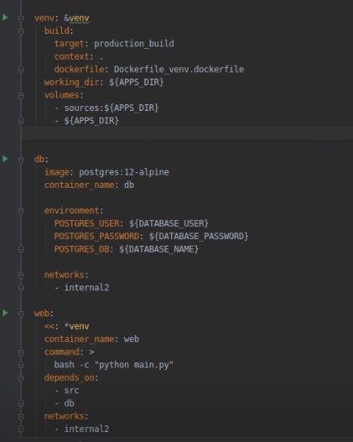Click the ${DATABASE_PASSWORD} value

click(198, 236)
